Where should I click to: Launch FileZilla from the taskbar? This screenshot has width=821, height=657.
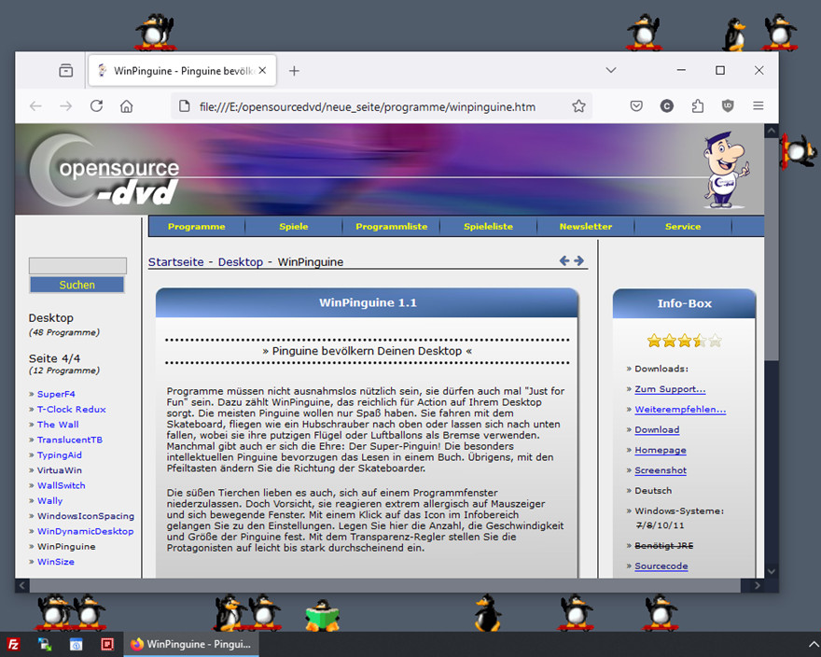14,644
